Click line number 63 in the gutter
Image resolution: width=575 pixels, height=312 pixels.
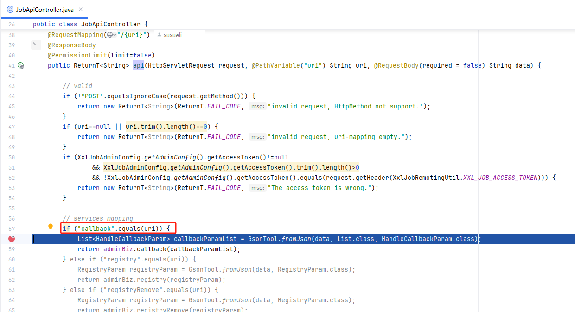12,290
